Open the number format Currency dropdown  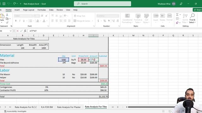(x=118, y=16)
